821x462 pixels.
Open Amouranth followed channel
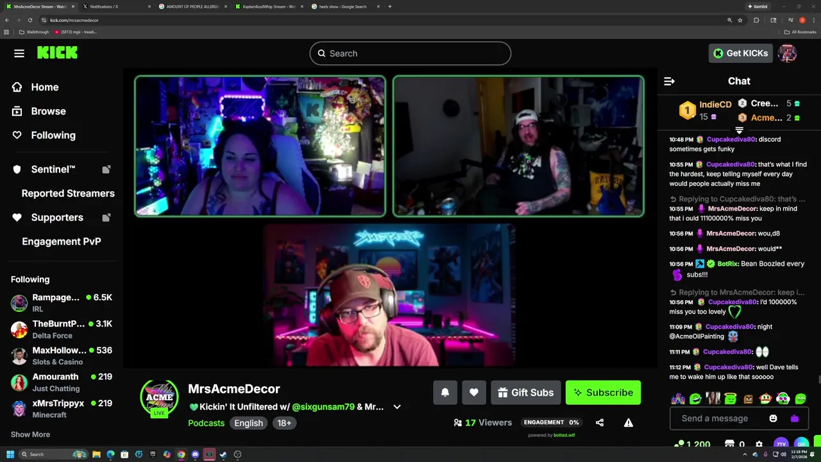click(x=62, y=382)
